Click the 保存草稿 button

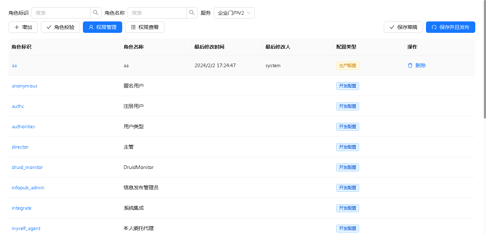click(x=403, y=27)
